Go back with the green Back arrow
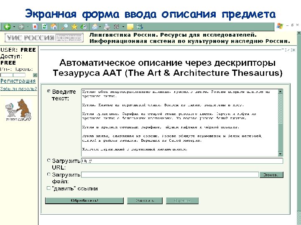Image resolution: width=301 pixels, height=225 pixels. [x=7, y=27]
